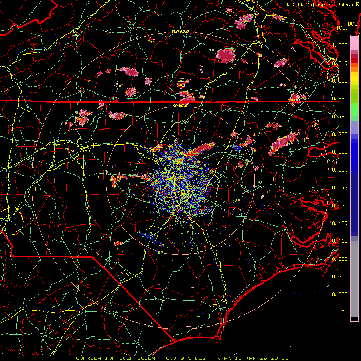Click the light pink swatch beside 1.000
Image resolution: width=361 pixels, height=361 pixels.
354,43
